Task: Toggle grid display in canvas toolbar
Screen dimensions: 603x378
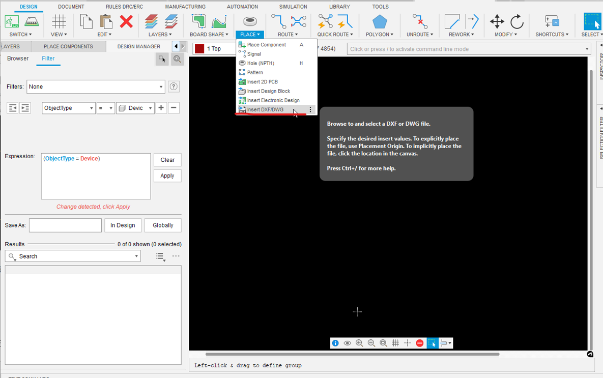Action: tap(395, 343)
